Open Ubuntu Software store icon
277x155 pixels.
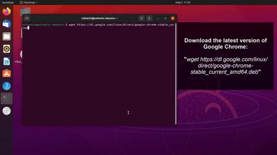pyautogui.click(x=6, y=74)
